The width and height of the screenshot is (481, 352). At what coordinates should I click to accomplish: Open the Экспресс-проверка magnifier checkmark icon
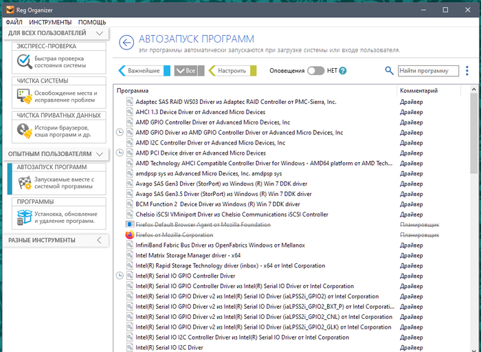coord(24,60)
